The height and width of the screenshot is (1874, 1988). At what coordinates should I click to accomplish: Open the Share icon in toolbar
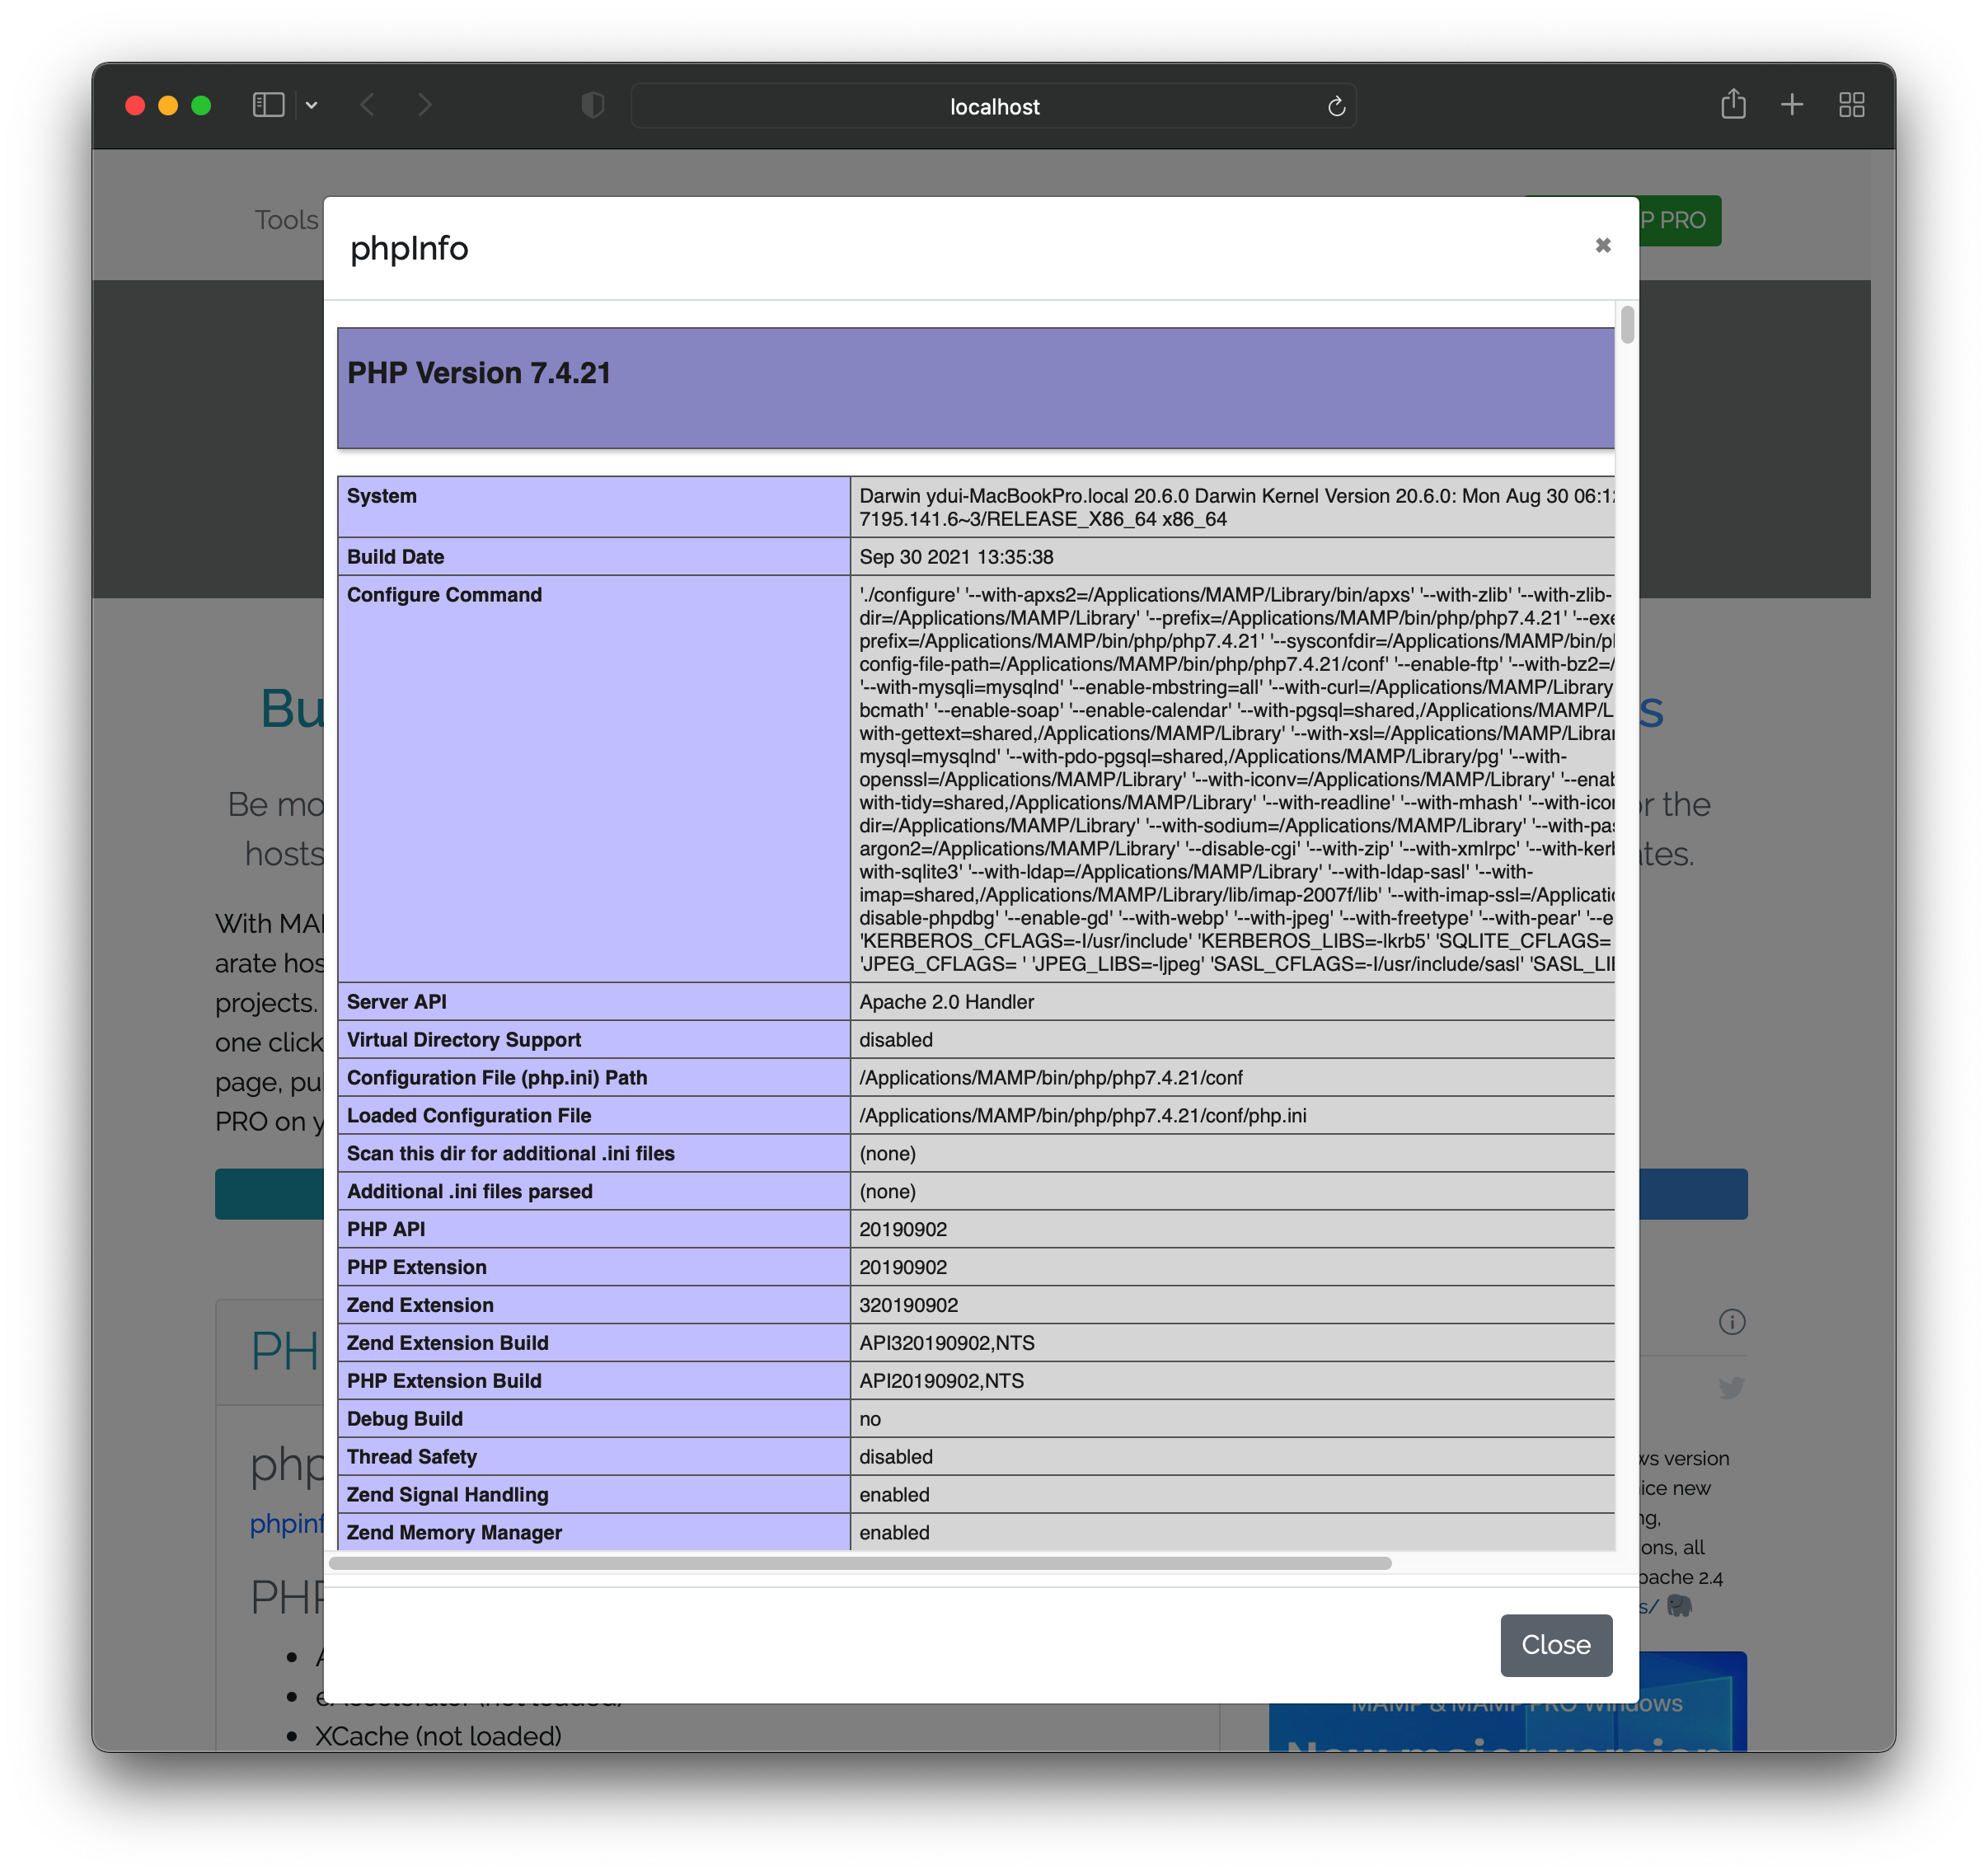1733,105
